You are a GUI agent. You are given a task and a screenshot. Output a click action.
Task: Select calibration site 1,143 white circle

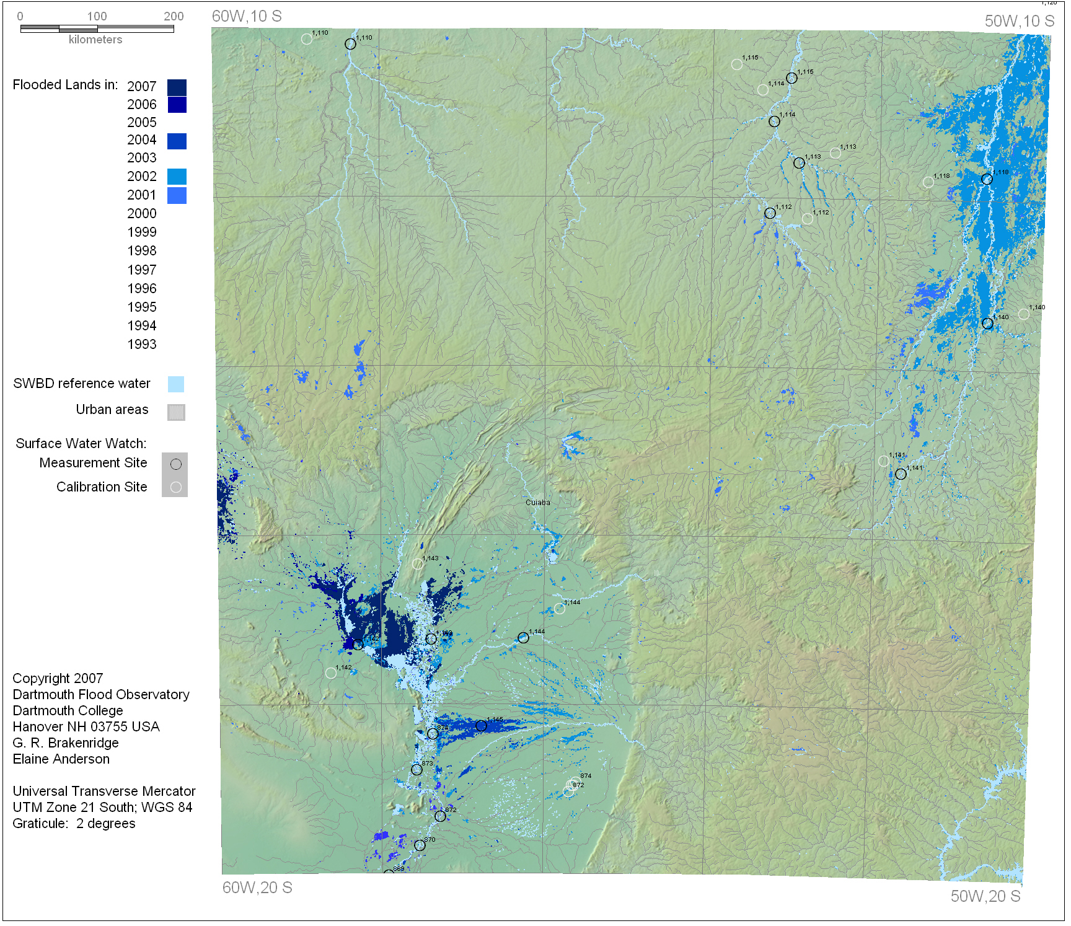tap(418, 564)
